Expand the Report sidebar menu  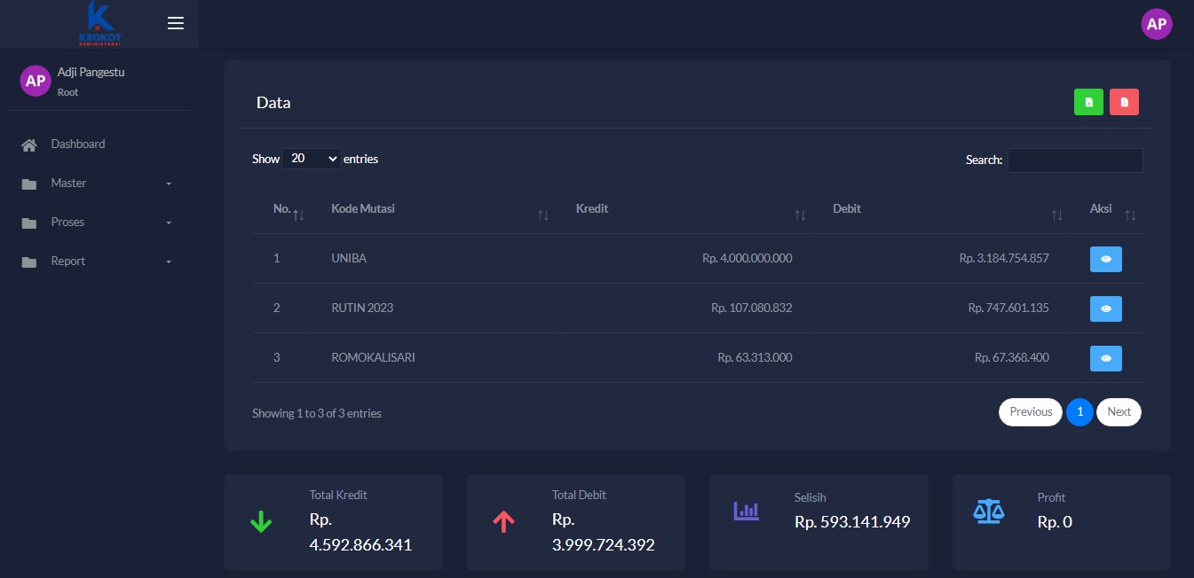point(96,262)
